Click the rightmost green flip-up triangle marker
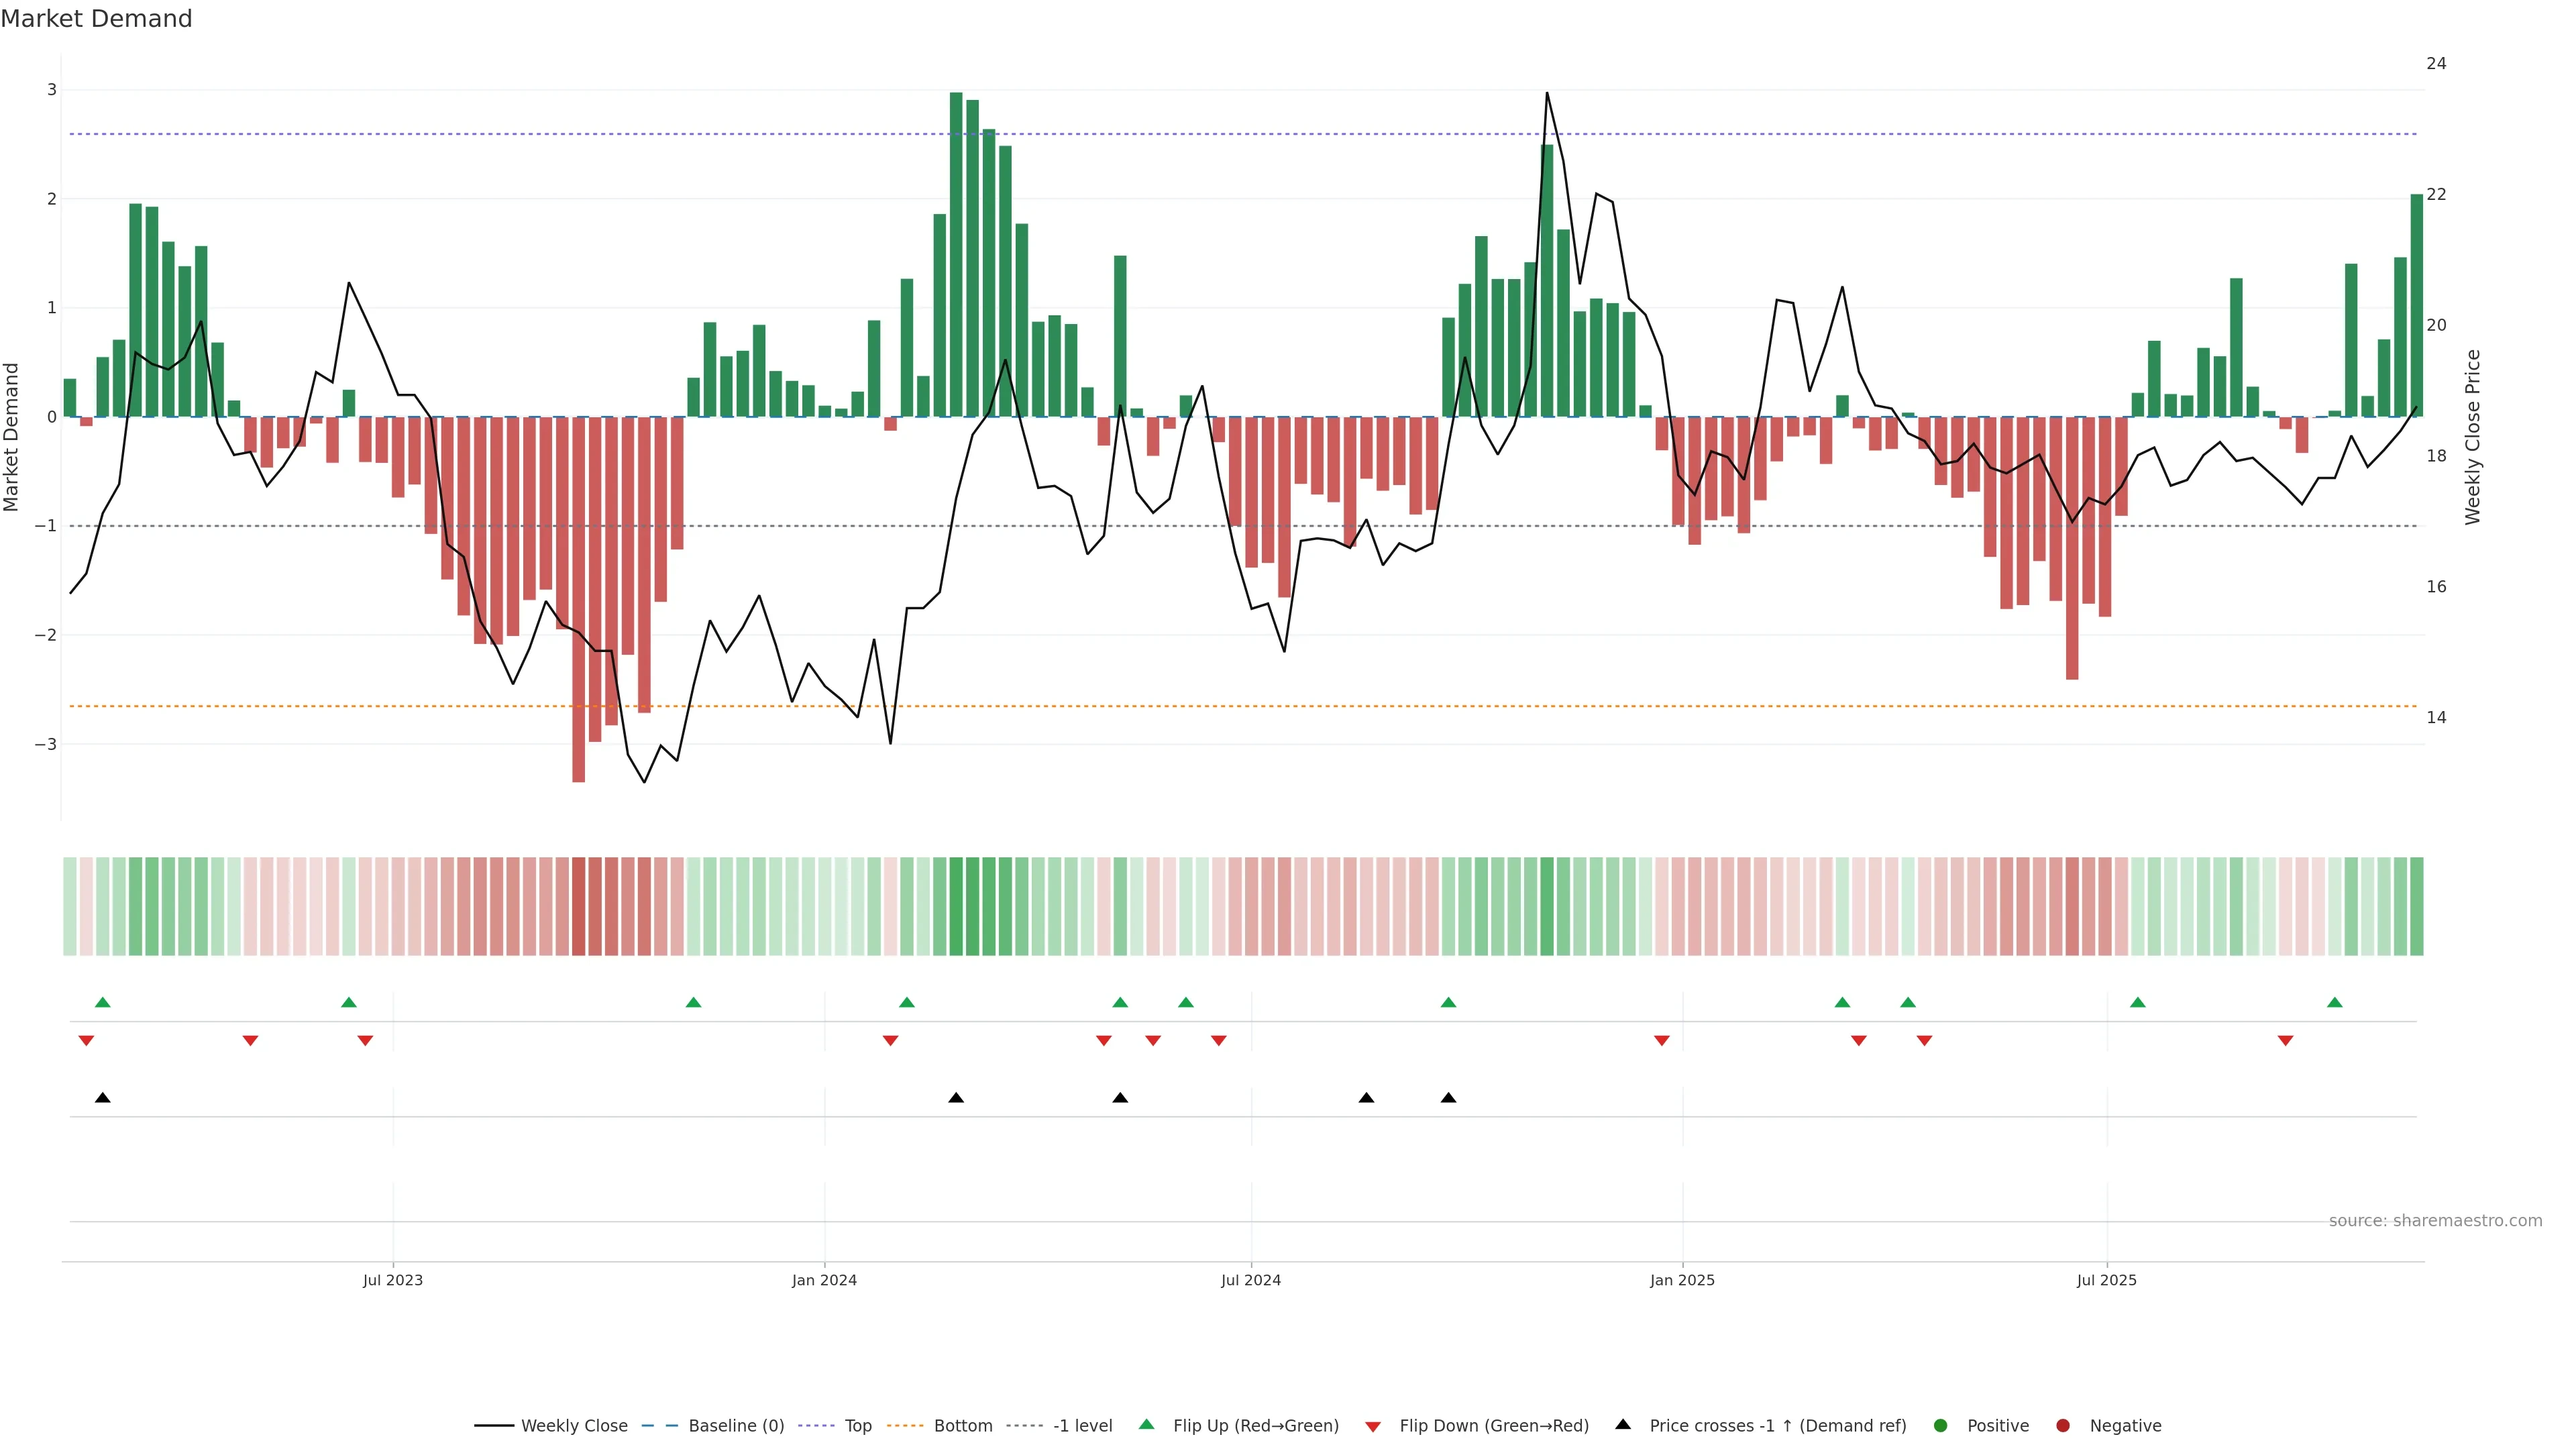Viewport: 2576px width, 1449px height. click(2335, 1003)
